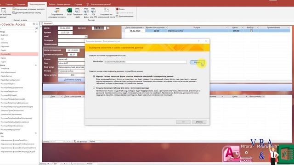
Task: Click the Tell me what to do box
Action: pyautogui.click(x=101, y=4)
